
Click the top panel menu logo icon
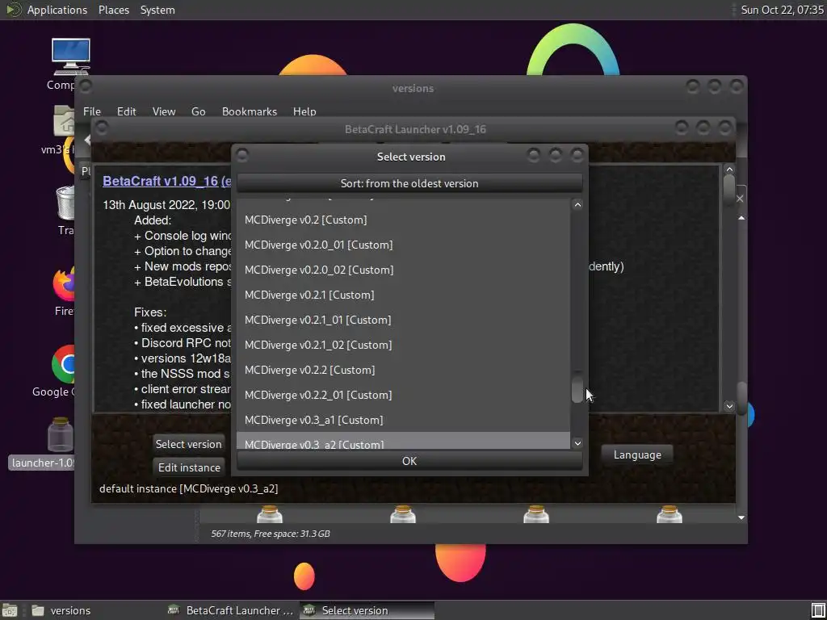coord(13,10)
